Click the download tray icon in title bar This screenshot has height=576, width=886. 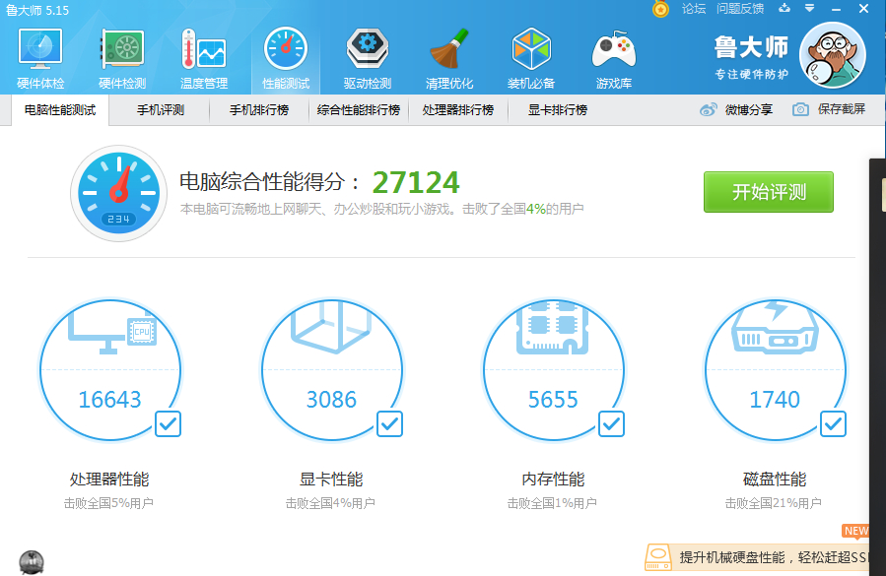pos(784,8)
